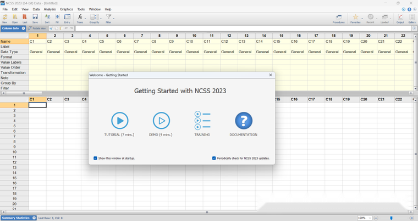Image resolution: width=418 pixels, height=221 pixels.
Task: Open the Analysis menu
Action: tap(50, 9)
